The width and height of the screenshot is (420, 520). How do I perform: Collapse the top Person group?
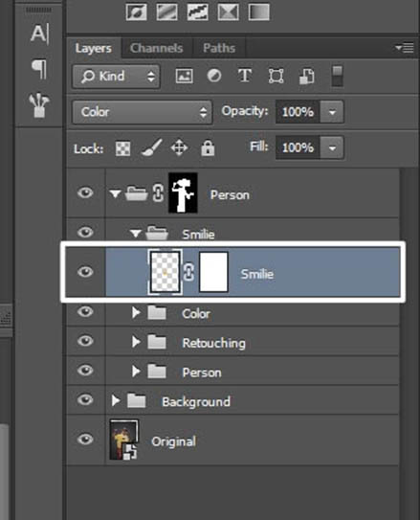click(x=115, y=193)
